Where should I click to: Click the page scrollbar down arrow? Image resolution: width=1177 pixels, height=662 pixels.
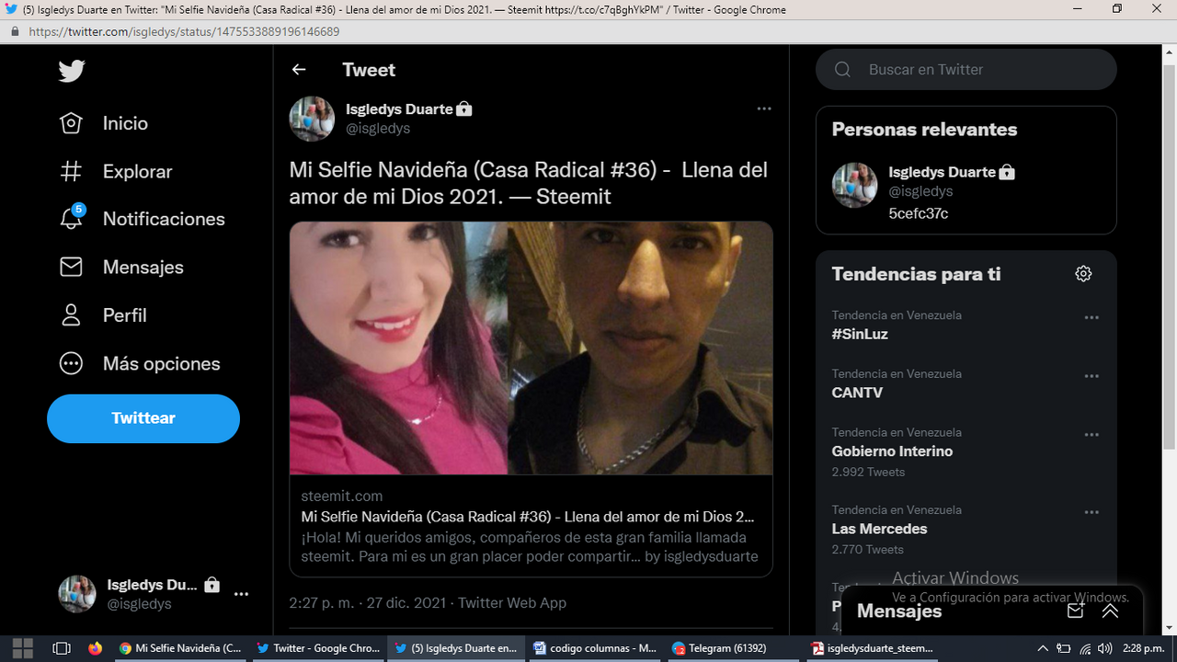(1169, 628)
